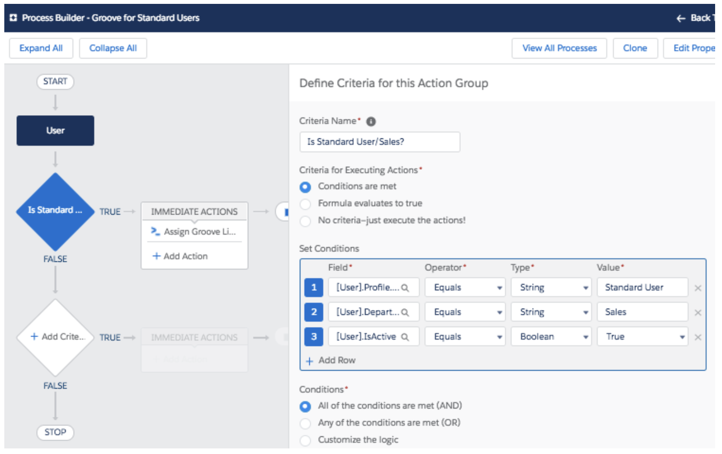Click the TRUE label next to Is Standard

[x=110, y=212]
